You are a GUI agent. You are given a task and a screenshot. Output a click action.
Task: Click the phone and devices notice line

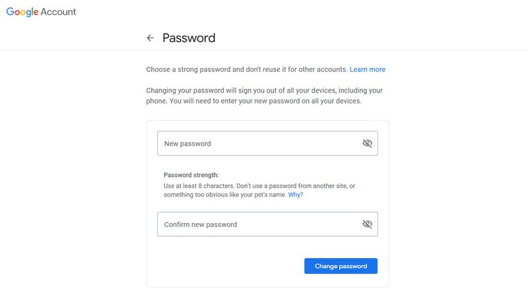click(254, 101)
